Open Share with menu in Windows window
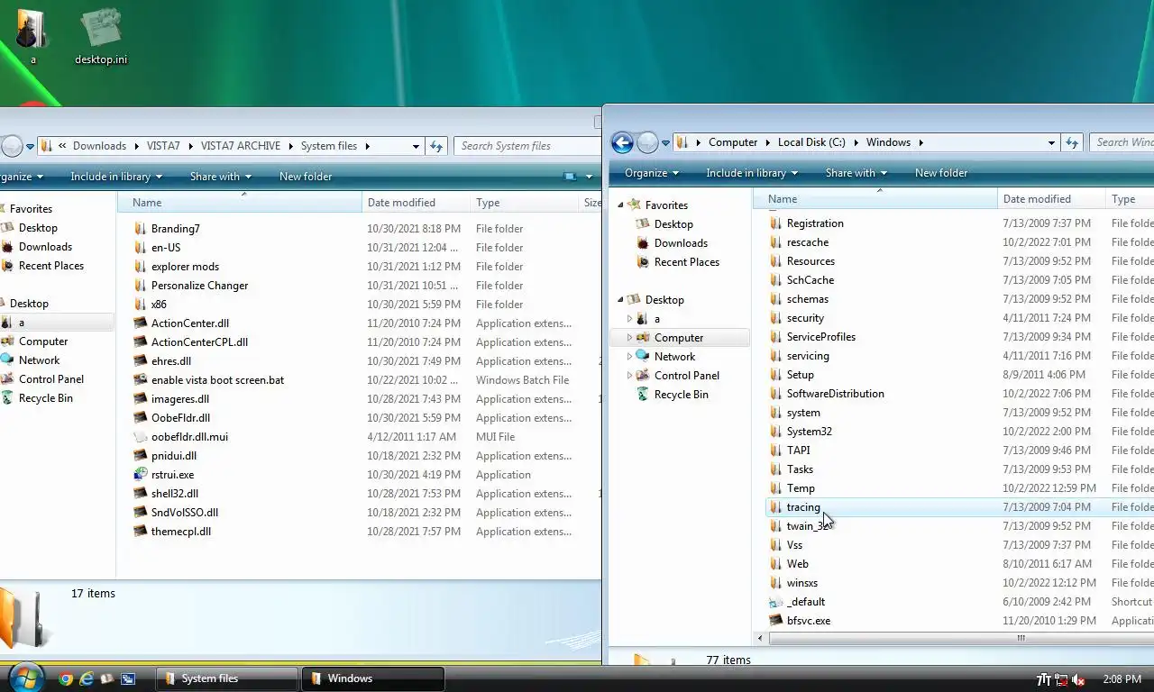 click(856, 173)
